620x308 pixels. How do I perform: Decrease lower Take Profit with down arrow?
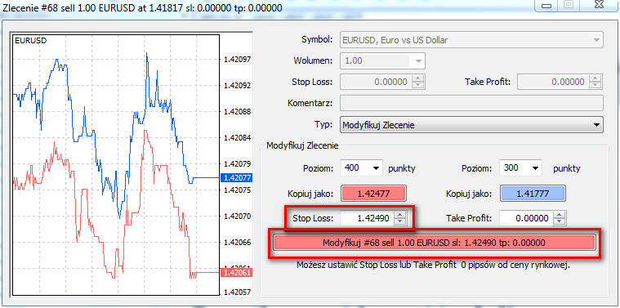(560, 221)
